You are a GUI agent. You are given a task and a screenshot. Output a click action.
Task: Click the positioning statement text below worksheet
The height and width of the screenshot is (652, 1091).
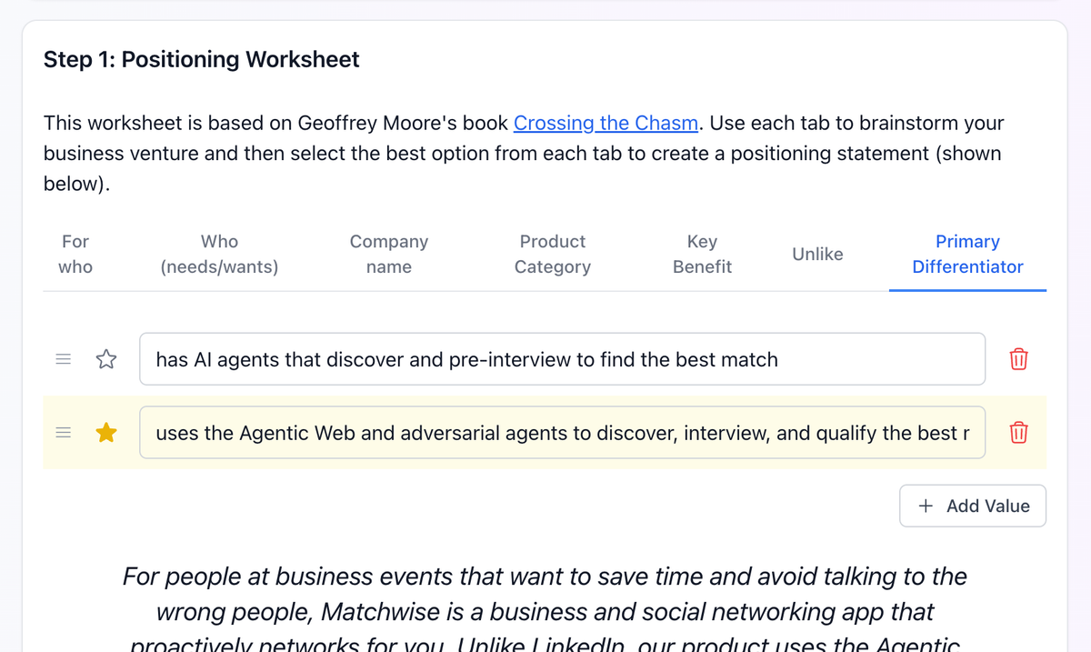pyautogui.click(x=544, y=596)
